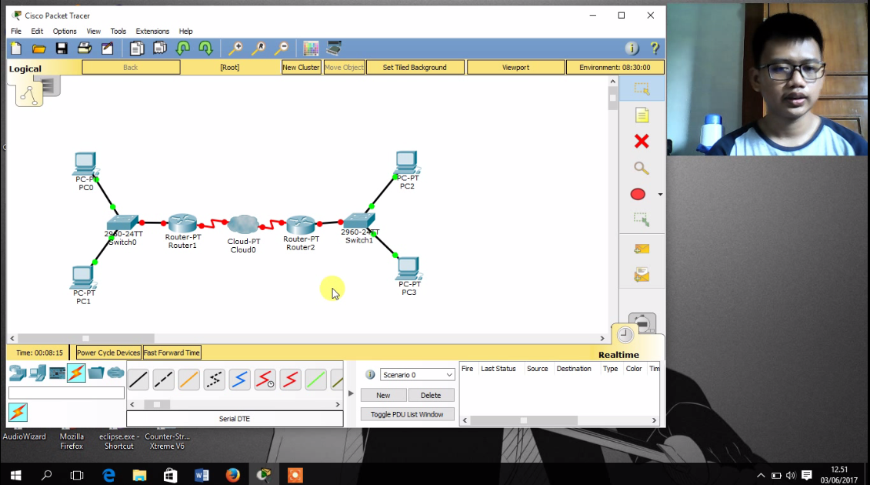Click the Environment: 08:30:00 button
This screenshot has width=870, height=485.
click(x=615, y=67)
